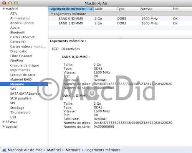
Task: Select Thunderbolt in the sidebar
Action: click(20, 112)
